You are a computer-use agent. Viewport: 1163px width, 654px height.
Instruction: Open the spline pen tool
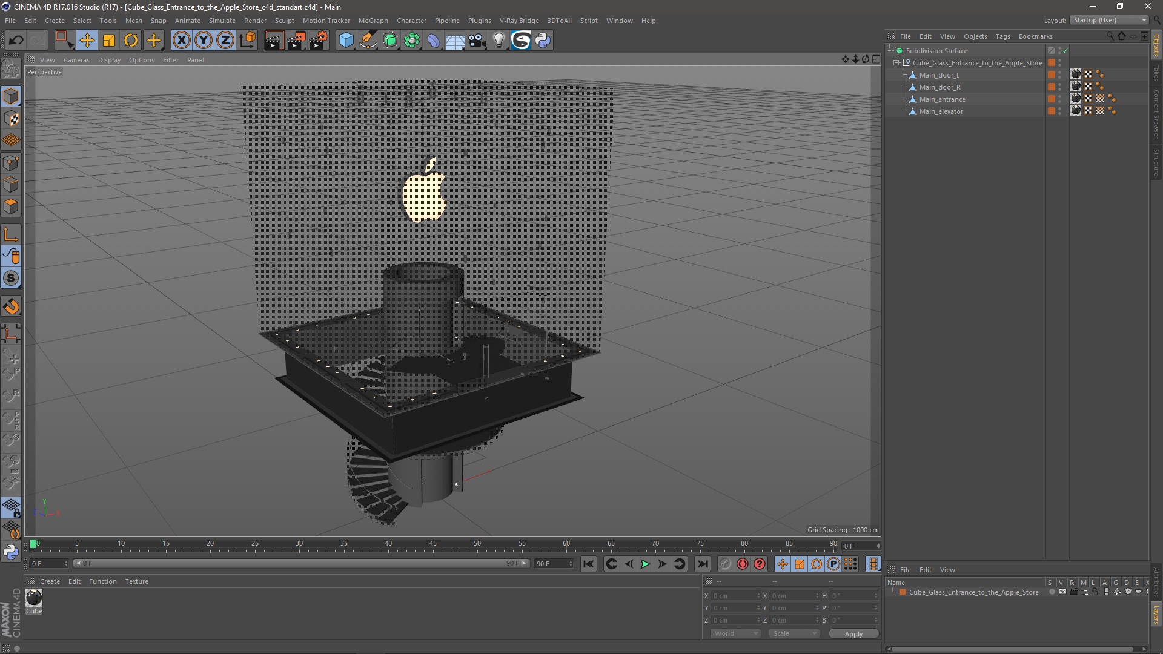point(368,40)
